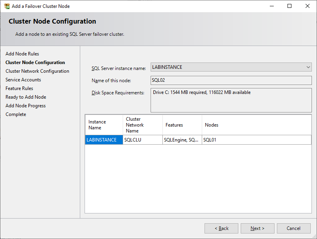This screenshot has height=239, width=317.
Task: Click the Name of this node field
Action: (231, 80)
